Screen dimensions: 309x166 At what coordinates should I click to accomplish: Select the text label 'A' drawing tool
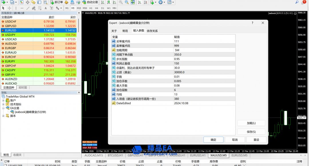click(x=45, y=8)
